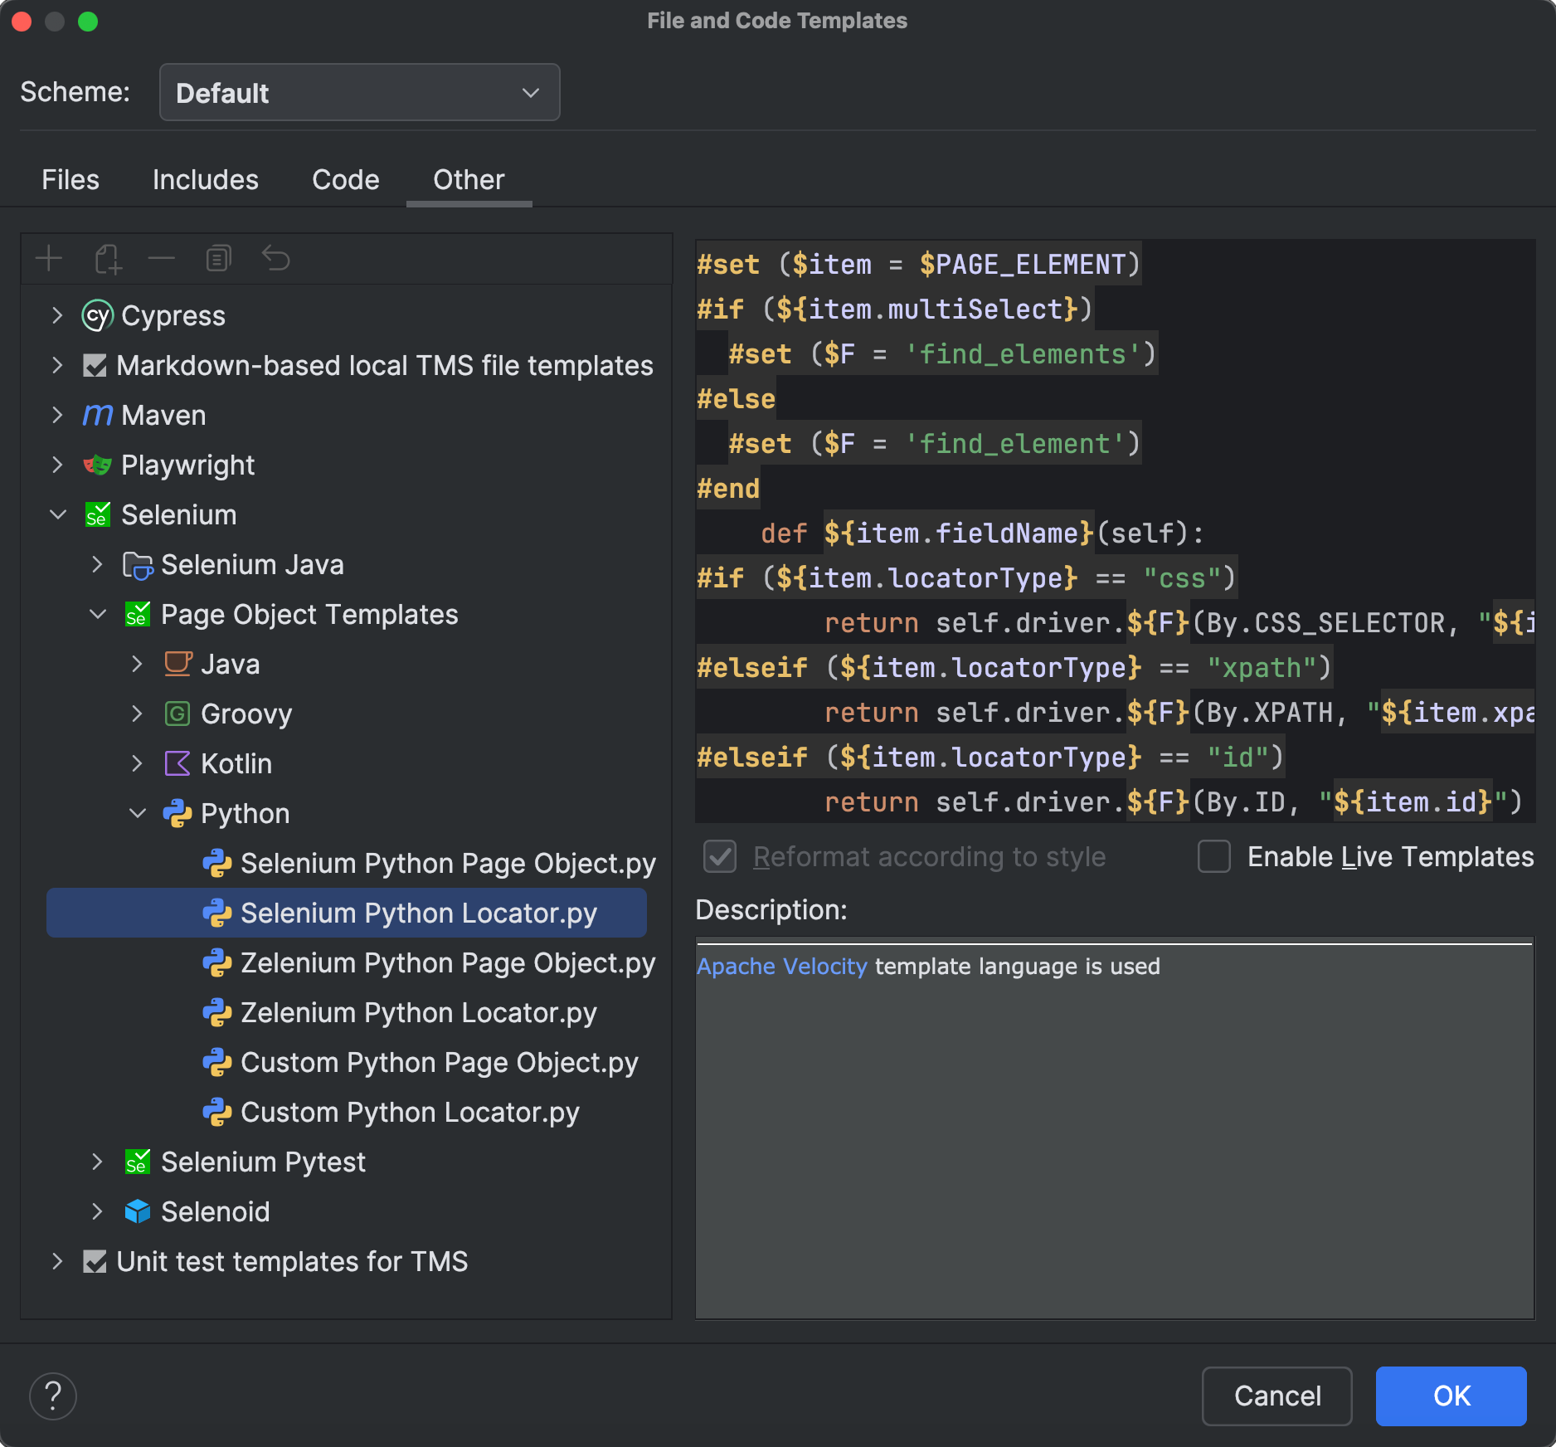Uncheck Reformat according to style
The image size is (1556, 1447).
719,857
